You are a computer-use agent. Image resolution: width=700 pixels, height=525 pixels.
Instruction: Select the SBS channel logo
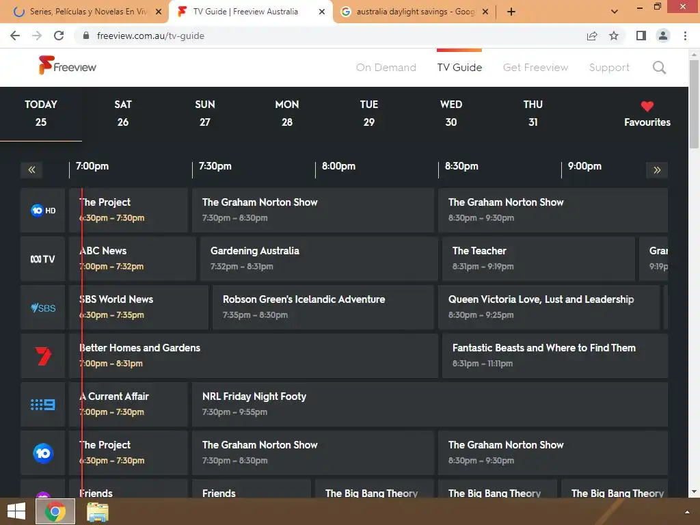coord(43,308)
